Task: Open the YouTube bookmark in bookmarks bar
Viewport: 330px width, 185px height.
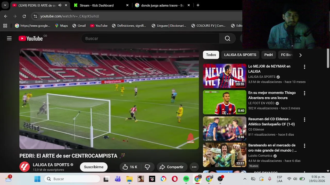Action: pyautogui.click(x=99, y=26)
